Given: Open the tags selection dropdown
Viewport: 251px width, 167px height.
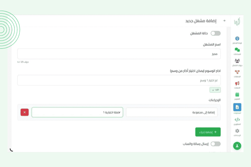Looking at the screenshot, I should click(x=119, y=80).
